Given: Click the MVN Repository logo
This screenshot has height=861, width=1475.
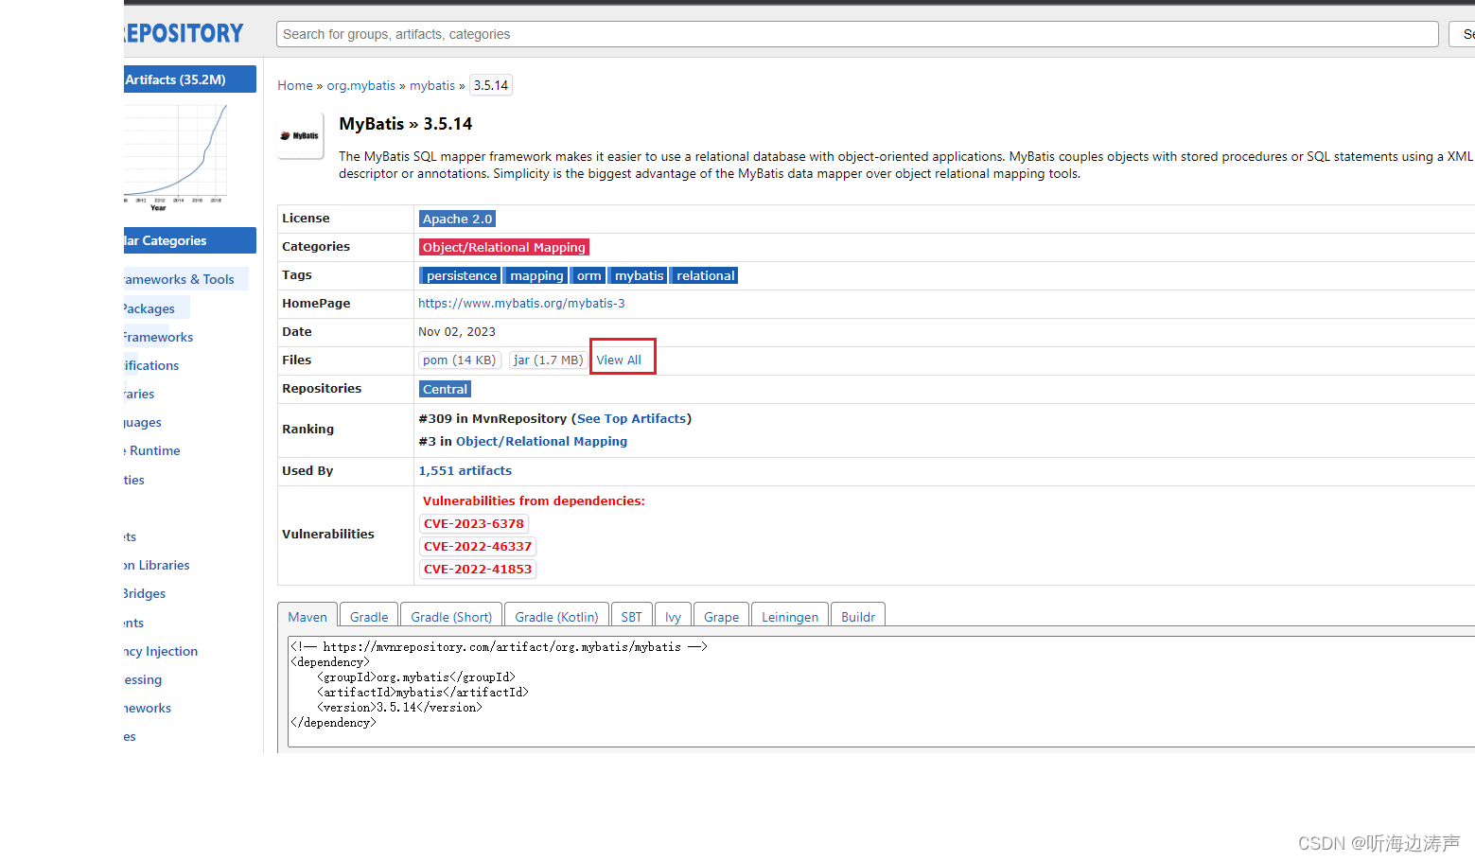Looking at the screenshot, I should pos(184,34).
